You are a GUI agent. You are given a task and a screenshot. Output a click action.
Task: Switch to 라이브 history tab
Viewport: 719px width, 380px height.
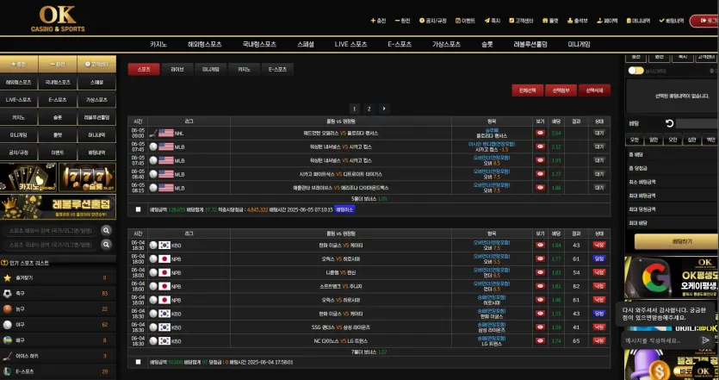pos(177,69)
